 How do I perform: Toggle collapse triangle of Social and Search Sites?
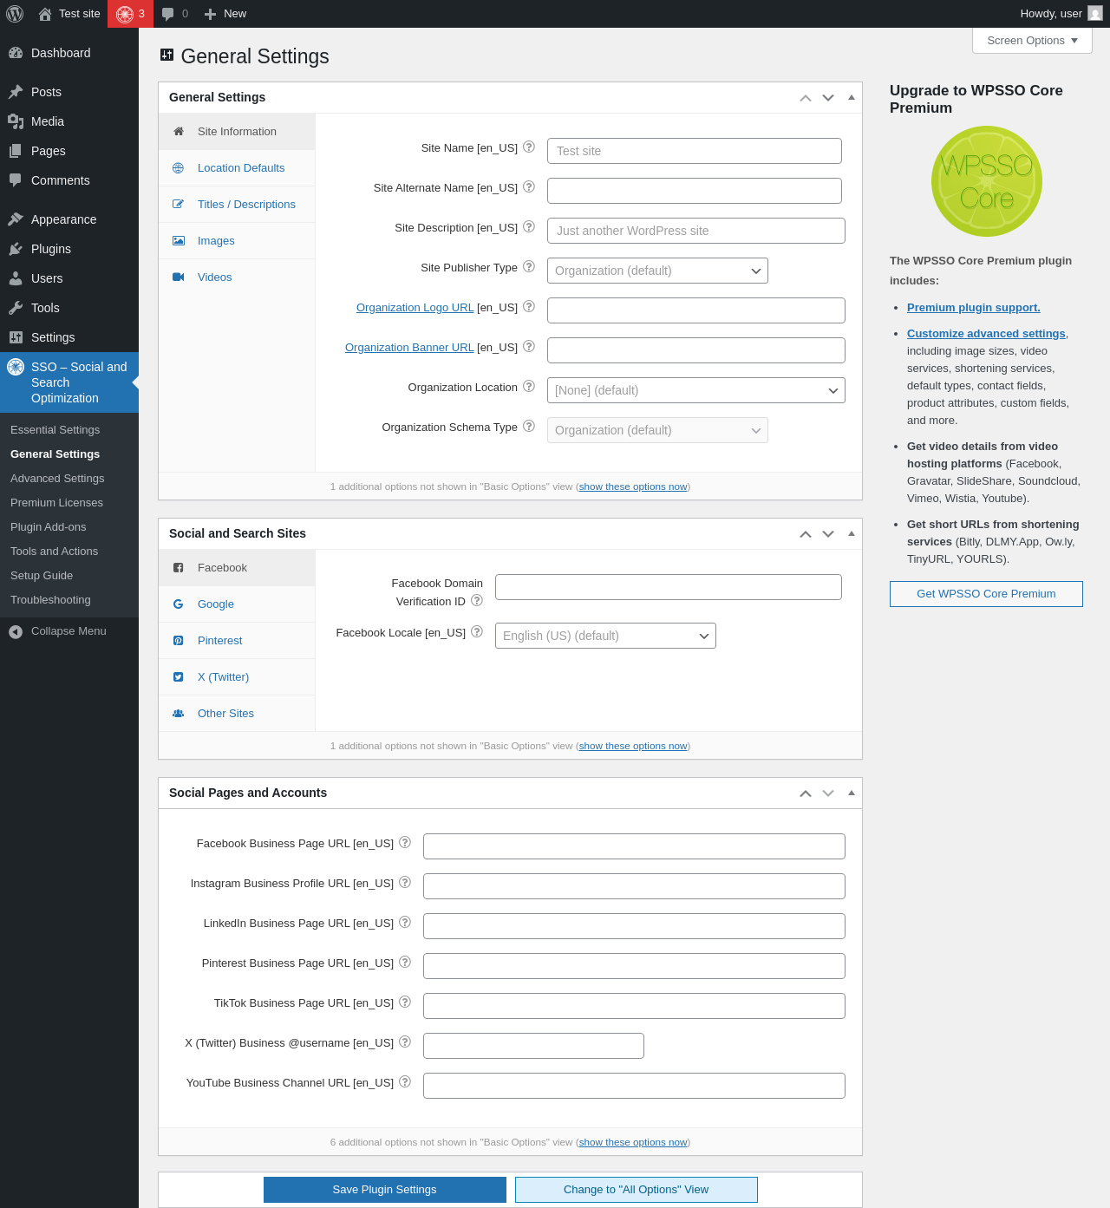point(852,534)
